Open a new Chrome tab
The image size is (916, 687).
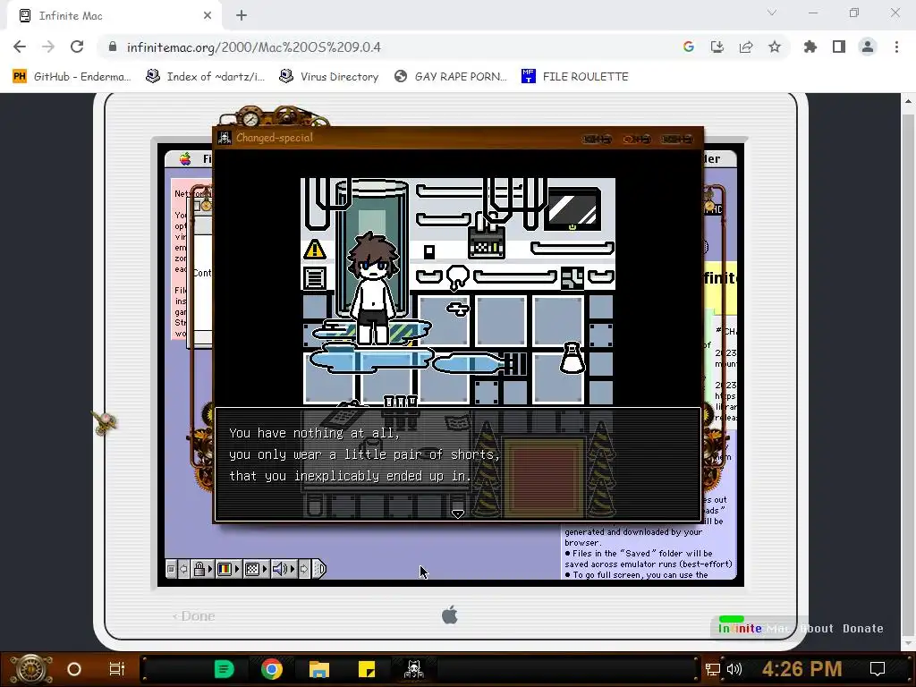(x=242, y=16)
